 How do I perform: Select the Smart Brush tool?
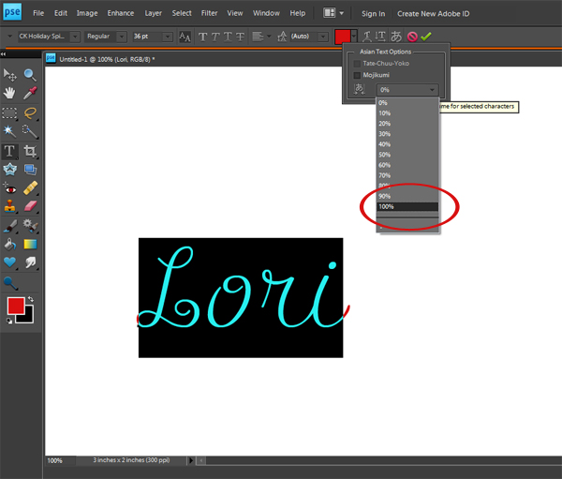[x=30, y=226]
